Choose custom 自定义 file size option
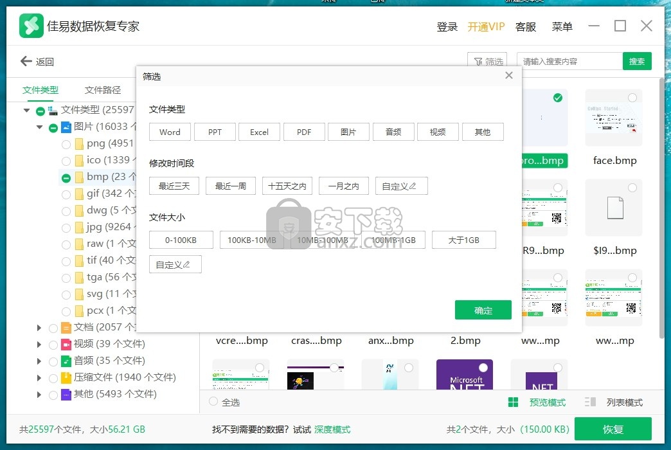Viewport: 671px width, 450px height. tap(175, 264)
